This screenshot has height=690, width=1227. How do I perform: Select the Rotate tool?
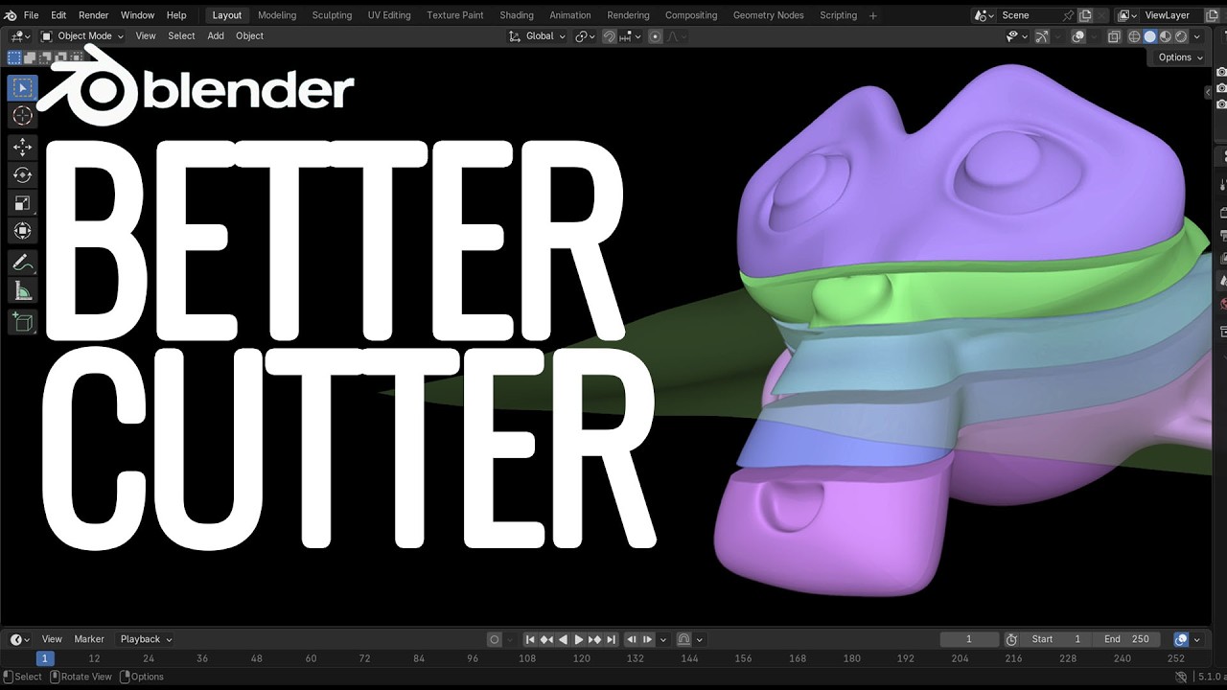click(x=22, y=174)
